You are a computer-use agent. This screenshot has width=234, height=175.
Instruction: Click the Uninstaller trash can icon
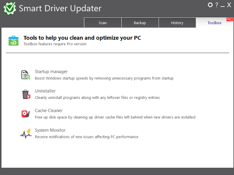[x=26, y=94]
